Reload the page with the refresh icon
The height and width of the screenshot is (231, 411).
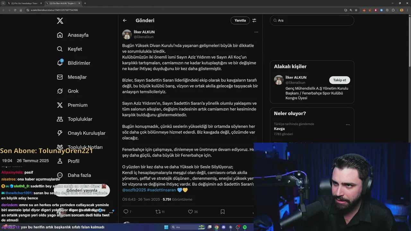point(15,10)
